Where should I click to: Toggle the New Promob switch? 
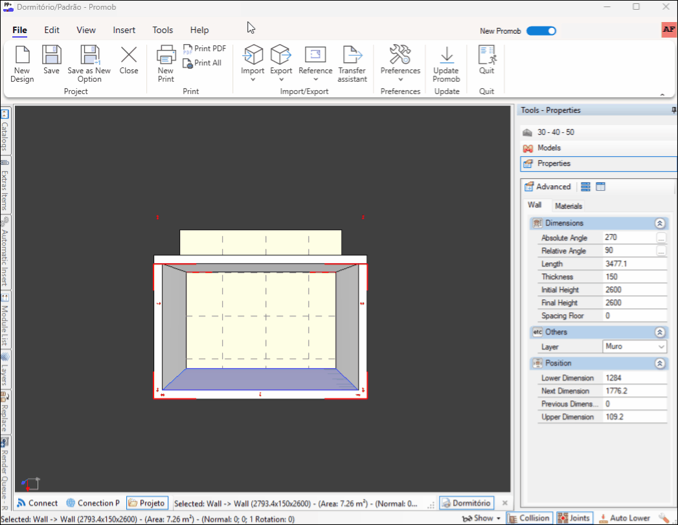point(541,30)
